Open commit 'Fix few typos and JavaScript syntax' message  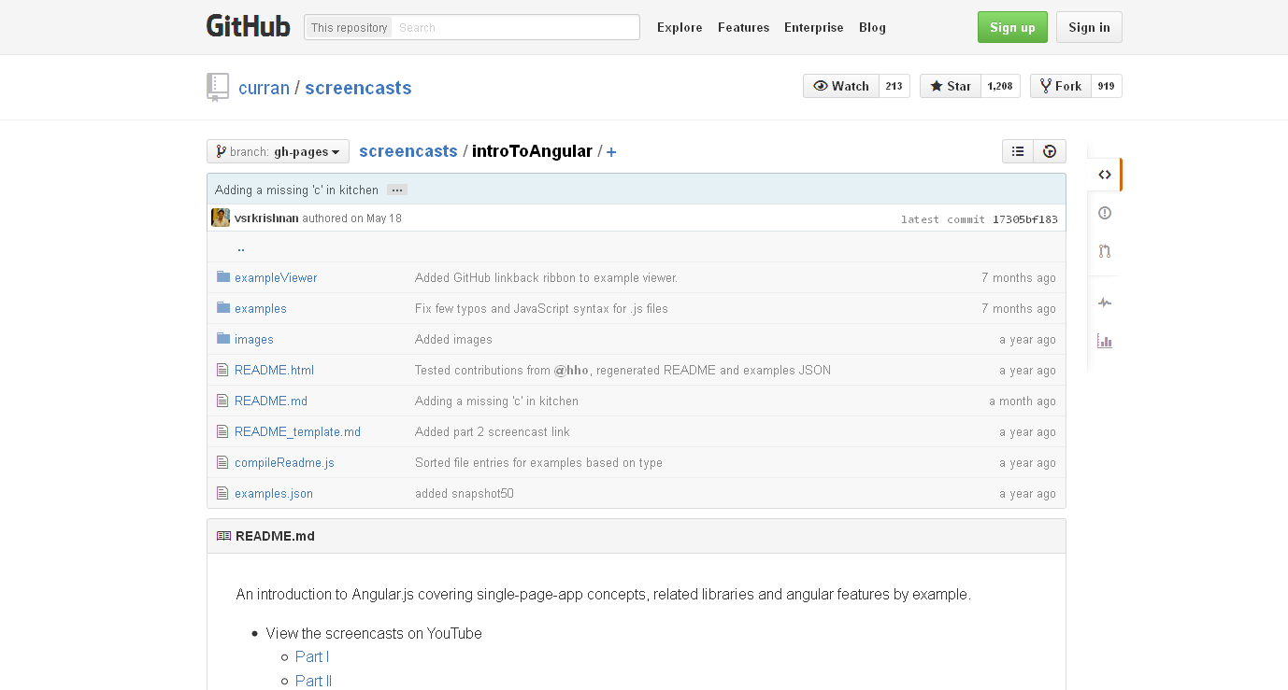[541, 308]
